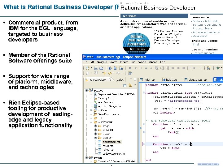Select hello1.jsp file in tree
The image size is (223, 167).
tap(108, 146)
